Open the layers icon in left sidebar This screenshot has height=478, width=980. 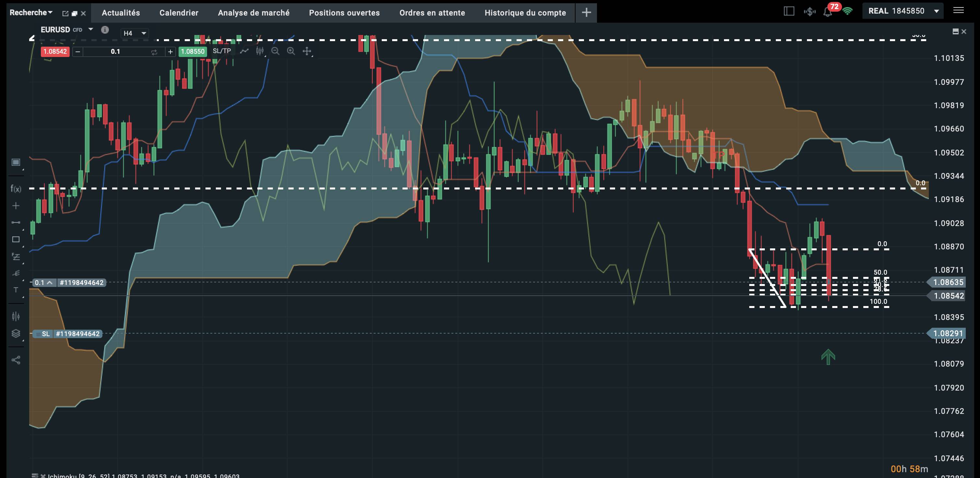16,334
